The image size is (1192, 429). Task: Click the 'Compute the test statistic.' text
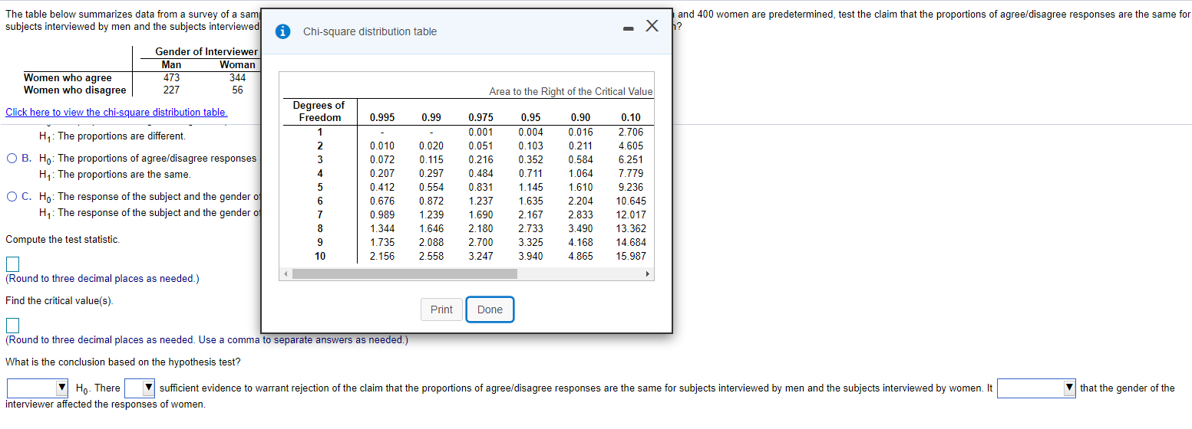(62, 239)
